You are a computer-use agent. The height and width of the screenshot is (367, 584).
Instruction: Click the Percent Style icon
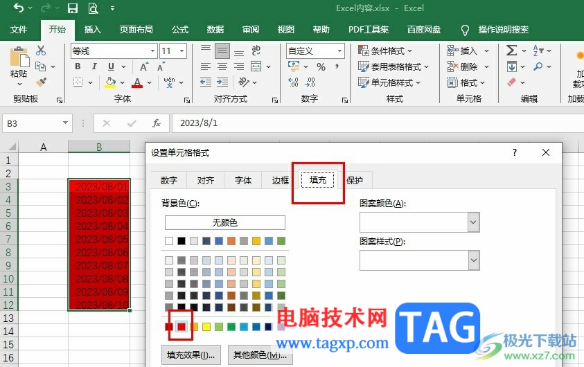click(321, 66)
